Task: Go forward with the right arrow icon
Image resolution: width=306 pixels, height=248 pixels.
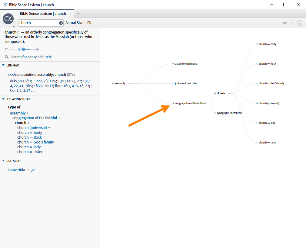Action: click(x=292, y=23)
